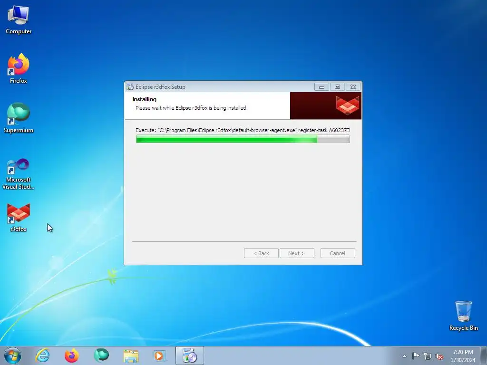Select the Microsoft Visual Studio desktop shortcut

tap(19, 174)
